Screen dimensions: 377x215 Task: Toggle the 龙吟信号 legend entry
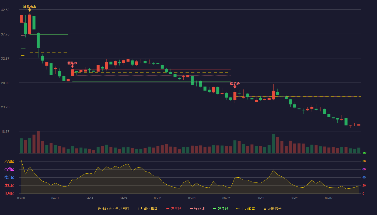click(272, 209)
